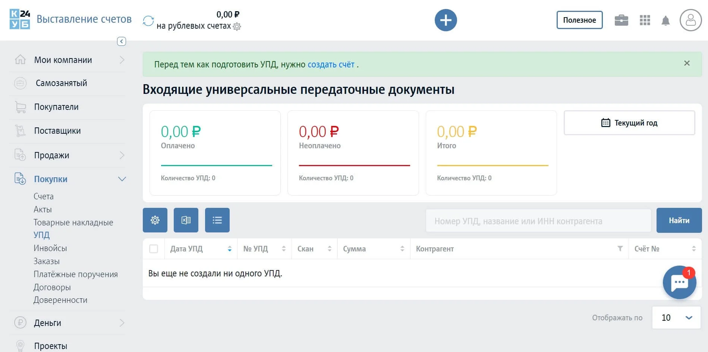Open Товарные накладные in Покупки submenu
This screenshot has width=708, height=352.
click(x=73, y=222)
